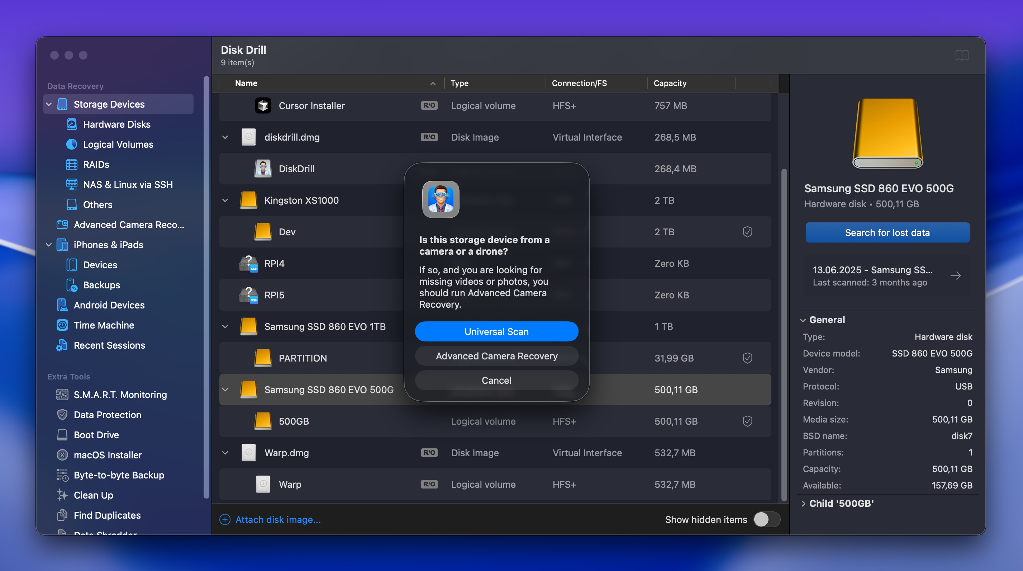The height and width of the screenshot is (571, 1023).
Task: Open Byte-to-byte Backup tool
Action: point(119,475)
